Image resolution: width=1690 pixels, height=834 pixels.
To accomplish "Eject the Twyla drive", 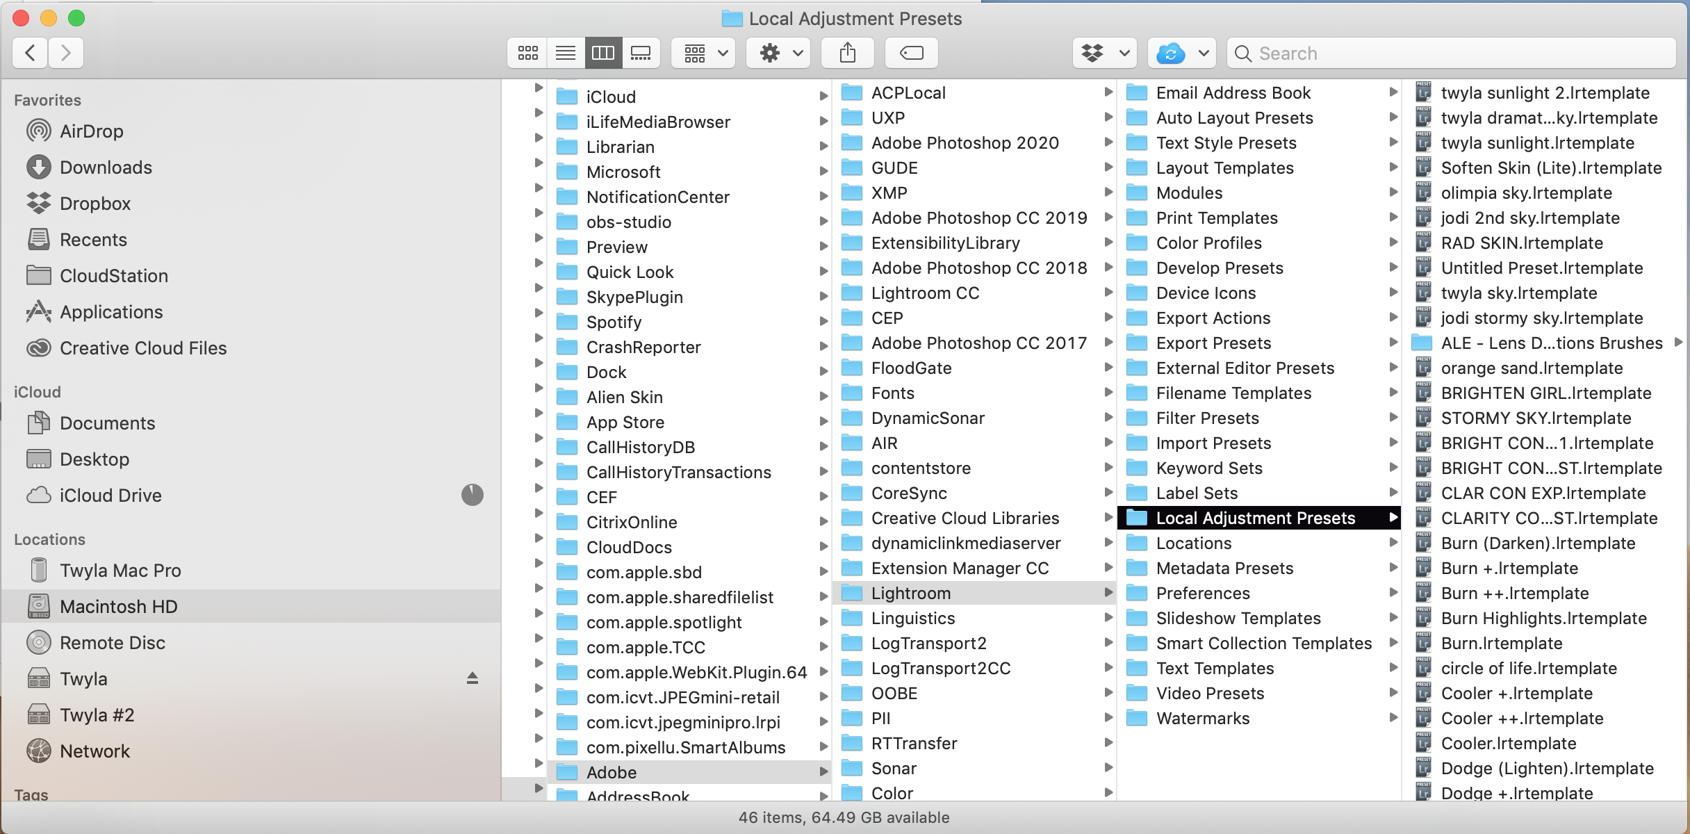I will coord(473,678).
